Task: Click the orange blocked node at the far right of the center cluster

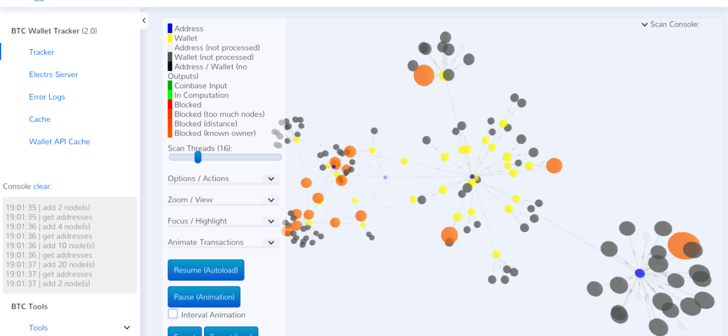Action: (554, 166)
